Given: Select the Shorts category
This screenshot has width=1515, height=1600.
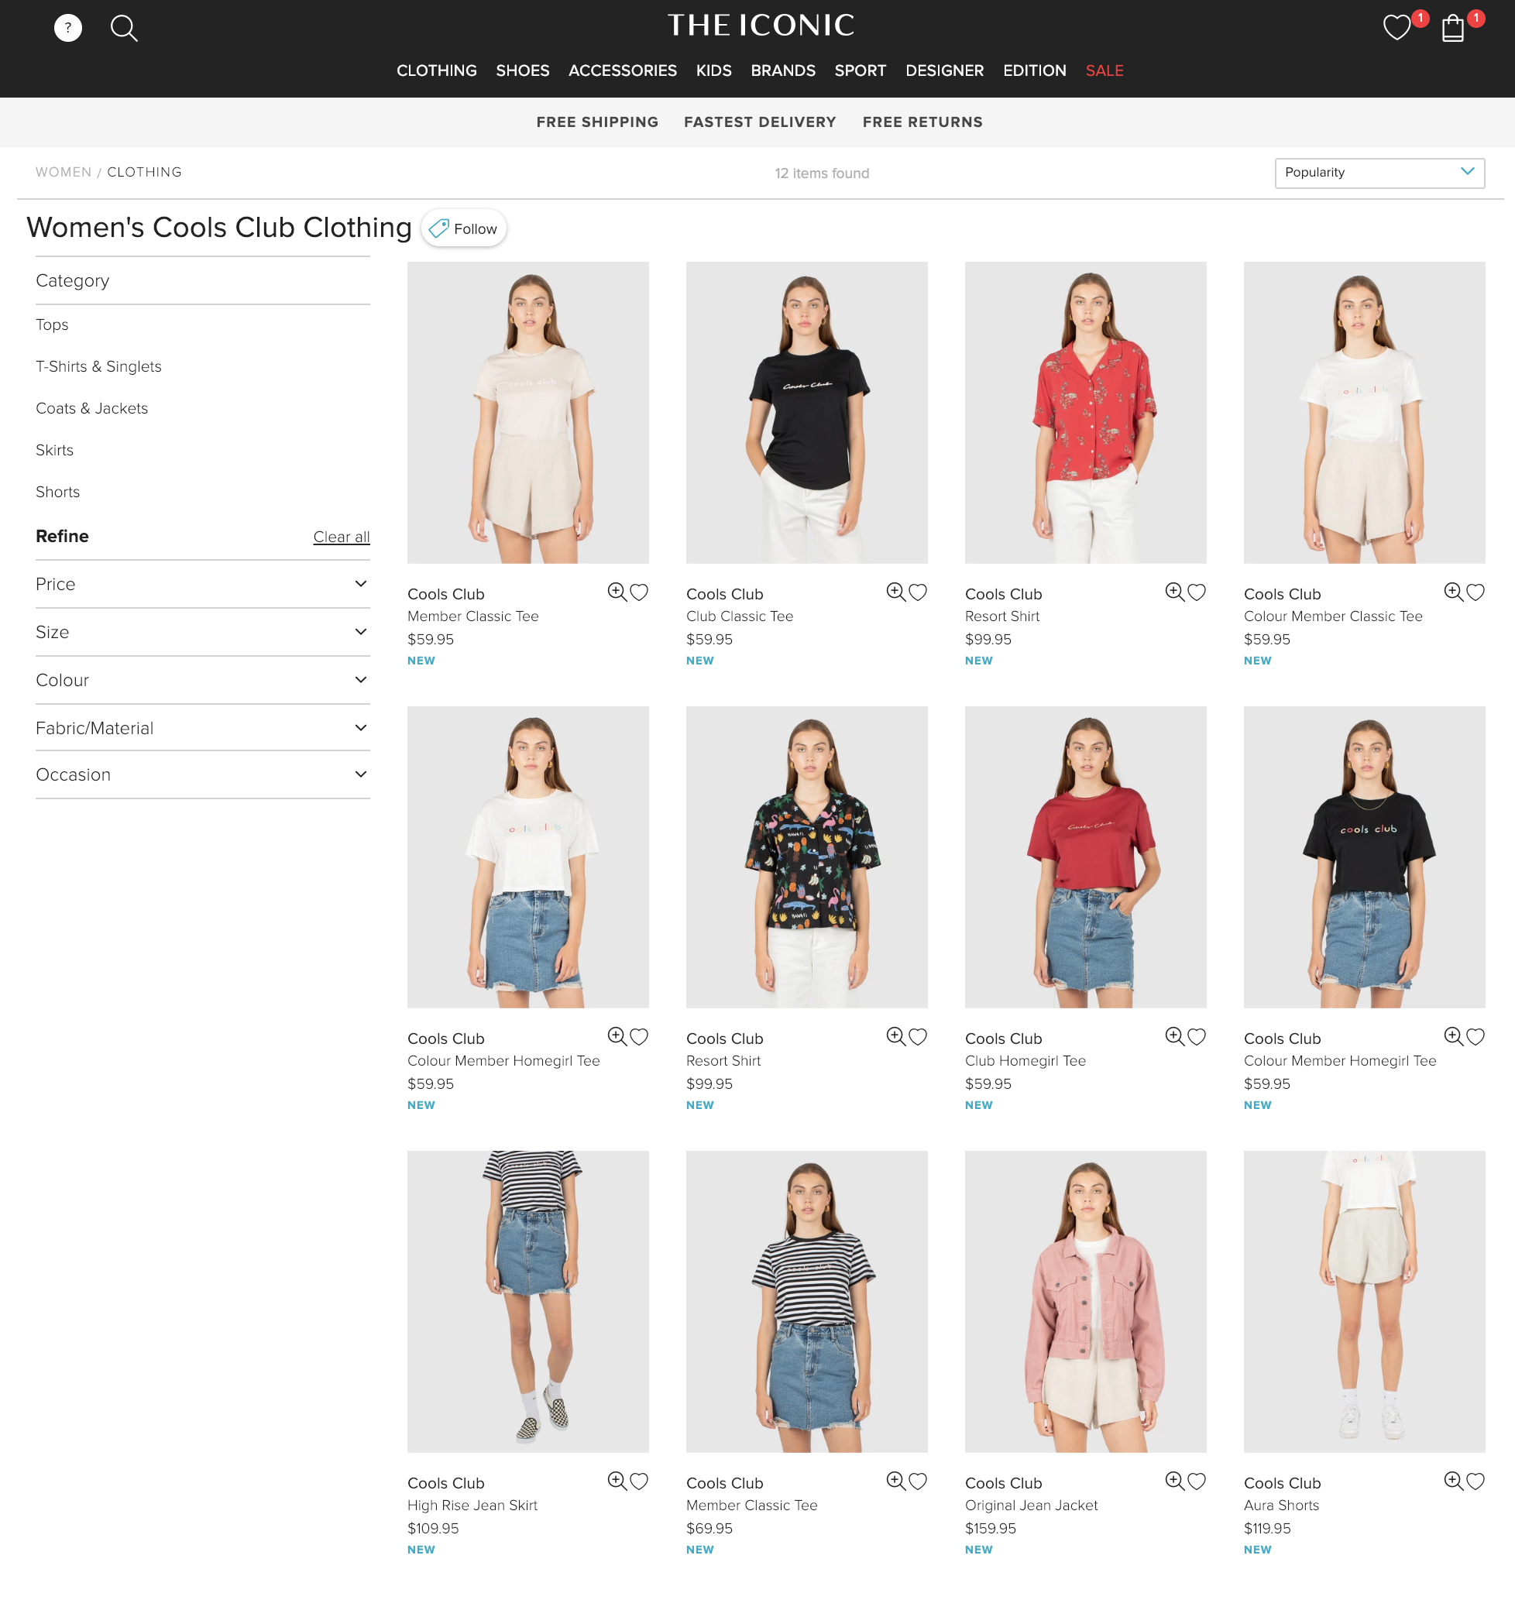Looking at the screenshot, I should coord(57,492).
